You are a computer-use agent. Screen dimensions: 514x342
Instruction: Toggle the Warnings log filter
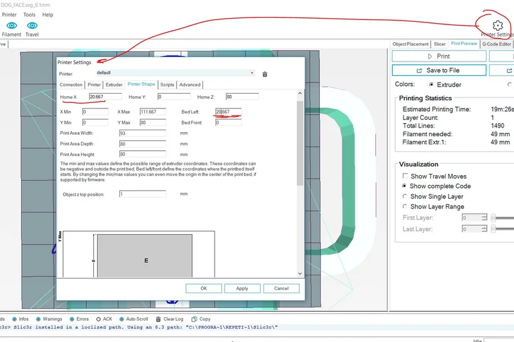(39, 319)
